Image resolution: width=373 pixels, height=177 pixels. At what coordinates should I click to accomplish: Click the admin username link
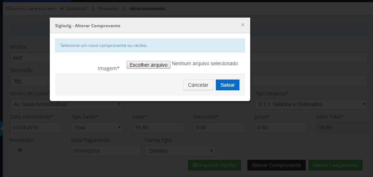click(19, 9)
